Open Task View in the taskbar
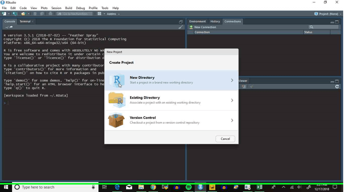 click(104, 187)
